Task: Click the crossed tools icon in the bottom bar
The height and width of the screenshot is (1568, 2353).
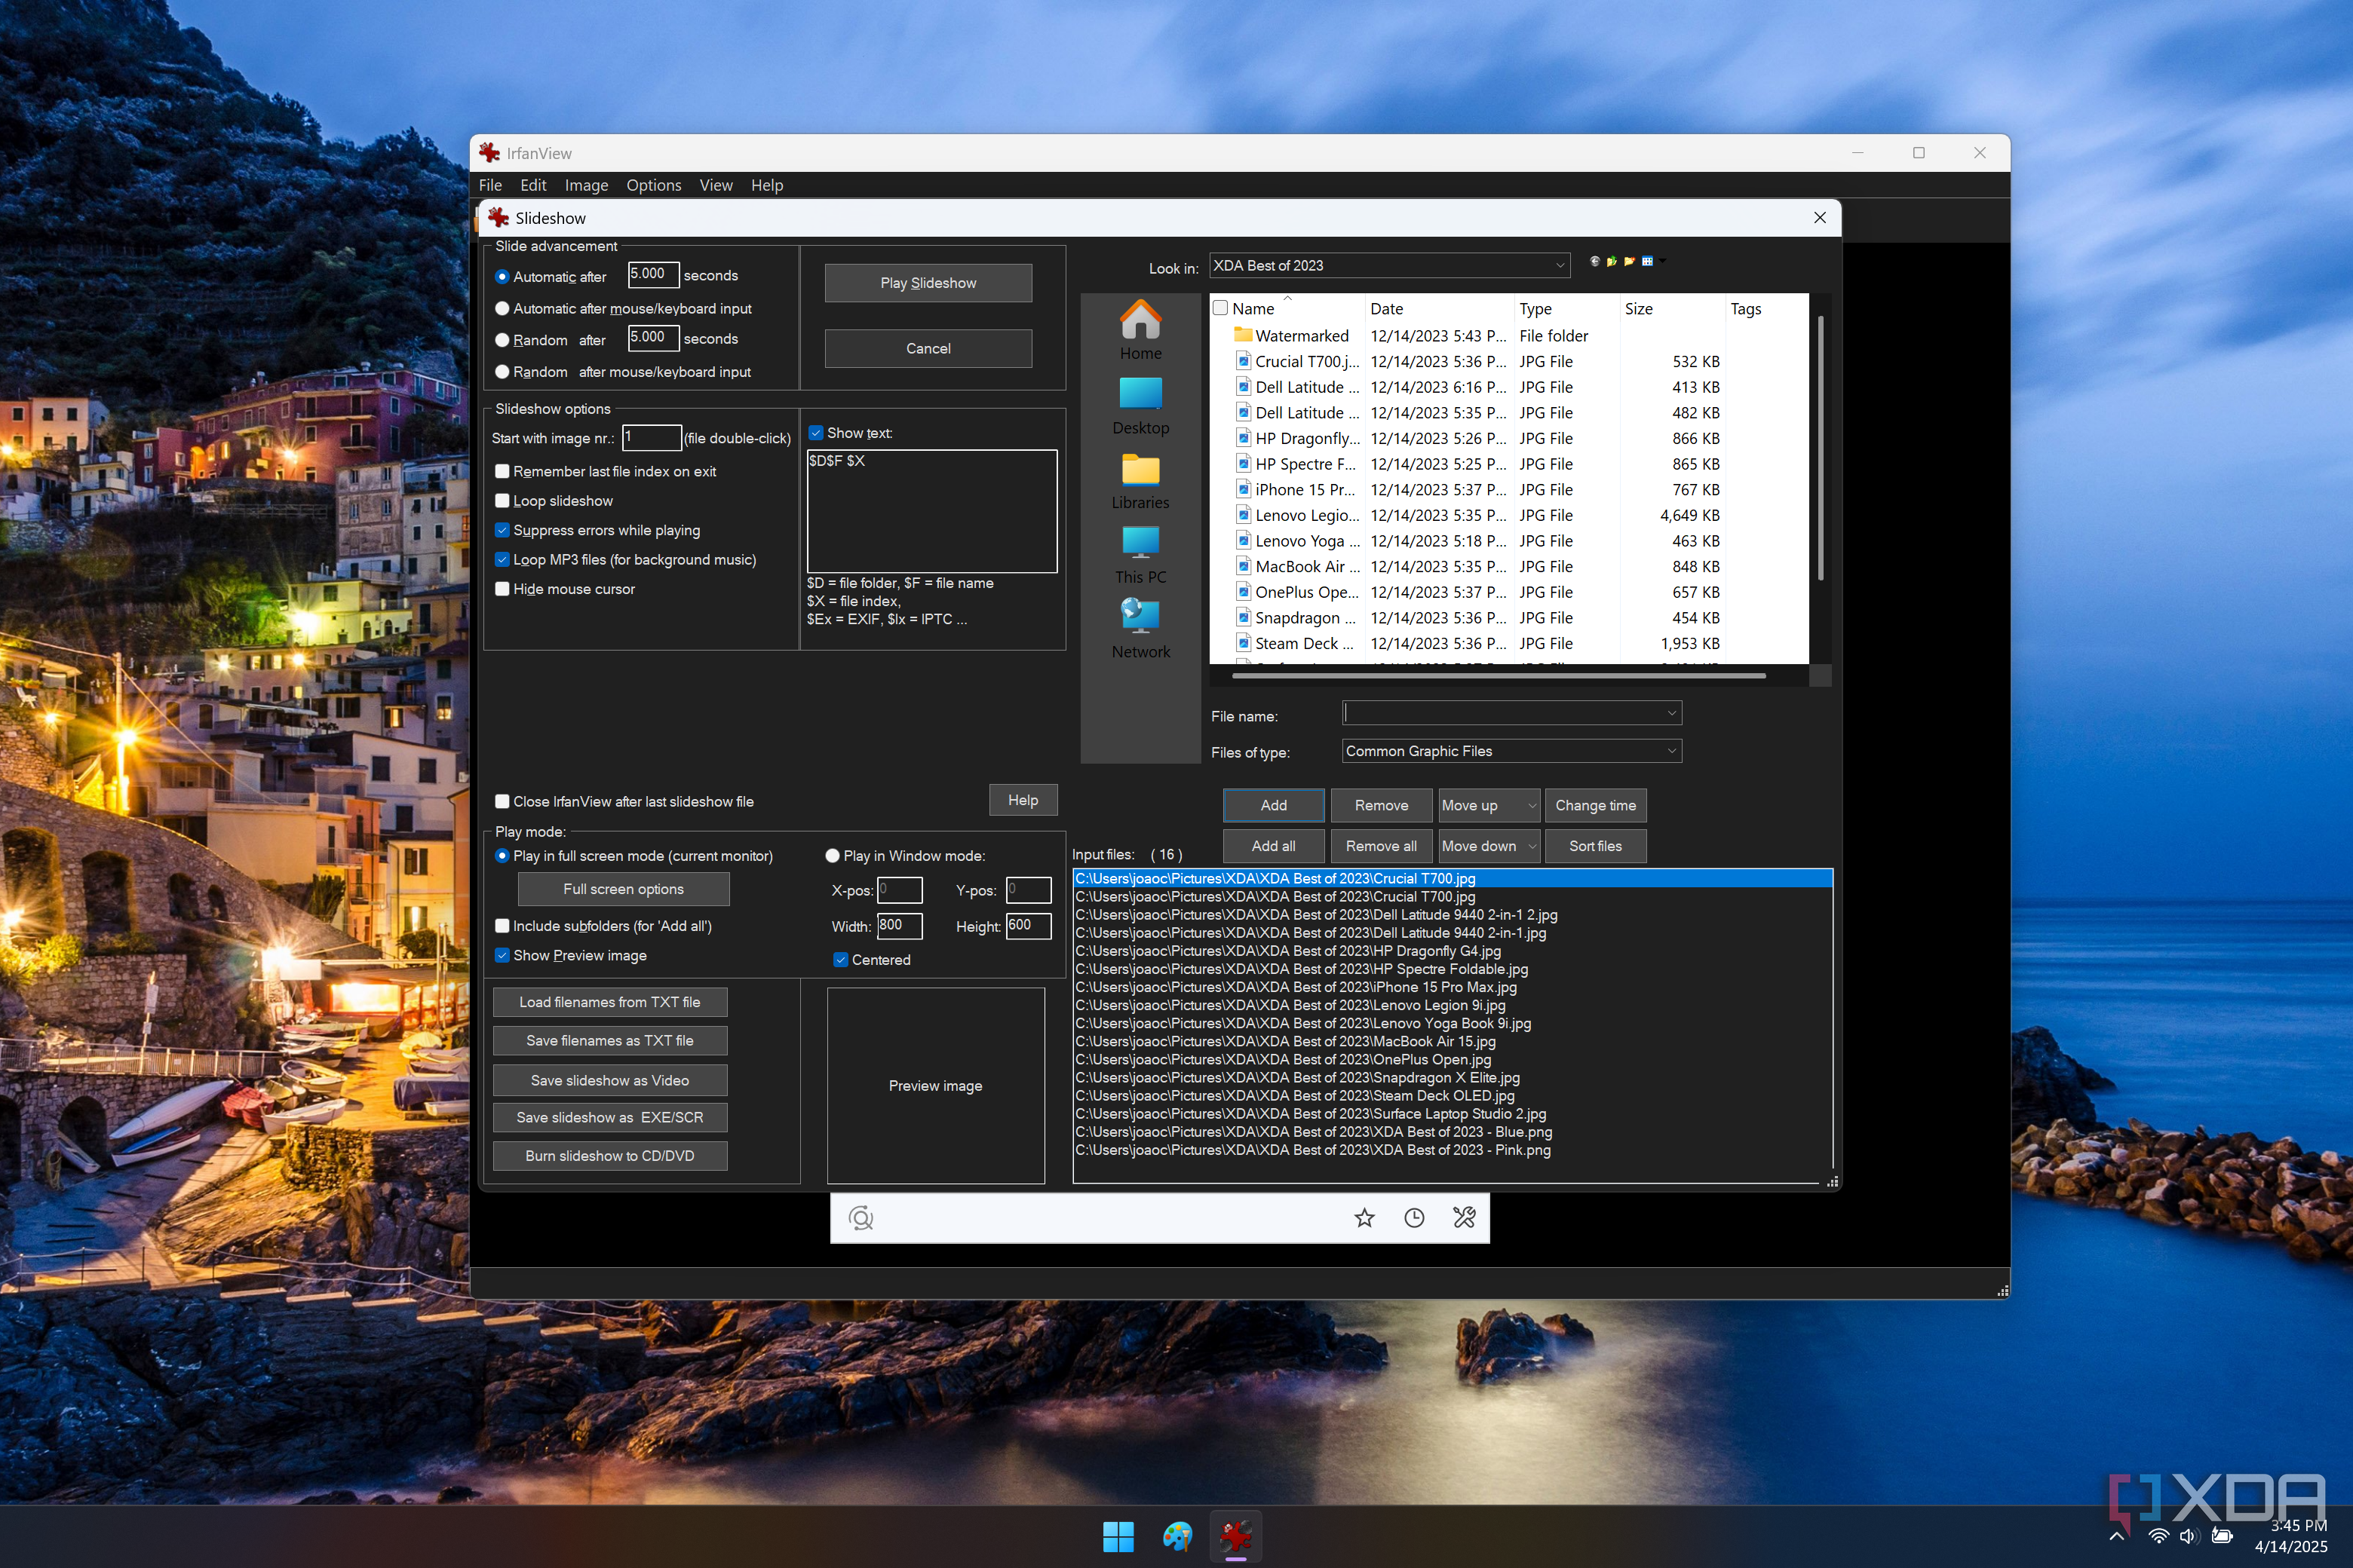Action: (x=1464, y=1218)
